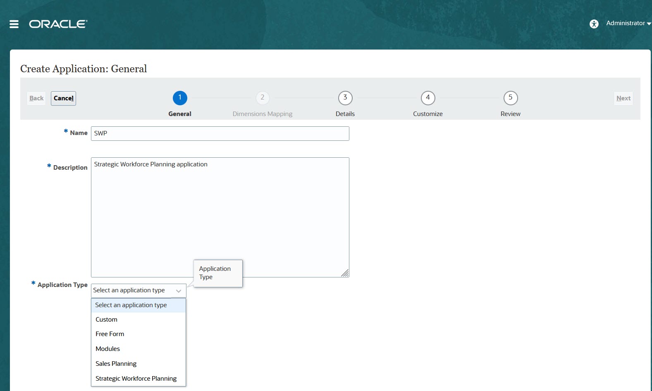Click the Description resize handle
This screenshot has height=391, width=652.
345,273
